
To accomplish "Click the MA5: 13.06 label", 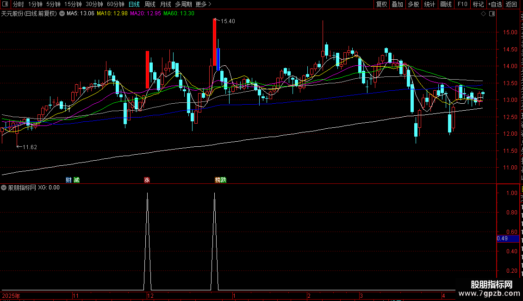I will click(81, 13).
